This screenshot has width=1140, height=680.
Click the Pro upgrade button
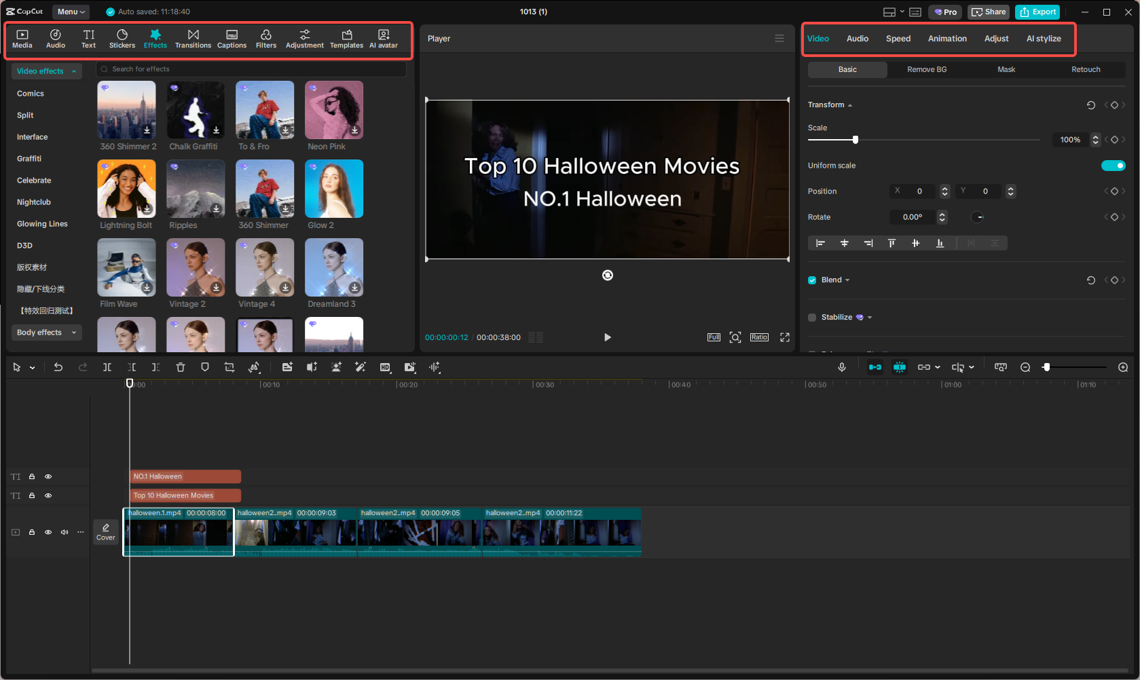click(x=945, y=12)
